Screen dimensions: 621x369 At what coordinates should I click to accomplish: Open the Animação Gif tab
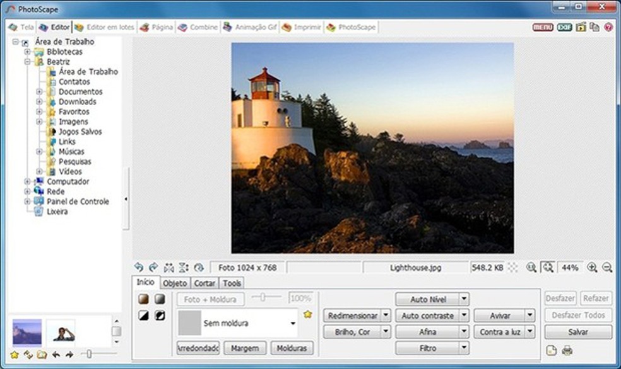tap(250, 28)
